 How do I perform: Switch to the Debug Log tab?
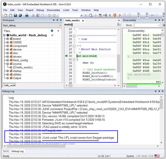(x=17, y=151)
